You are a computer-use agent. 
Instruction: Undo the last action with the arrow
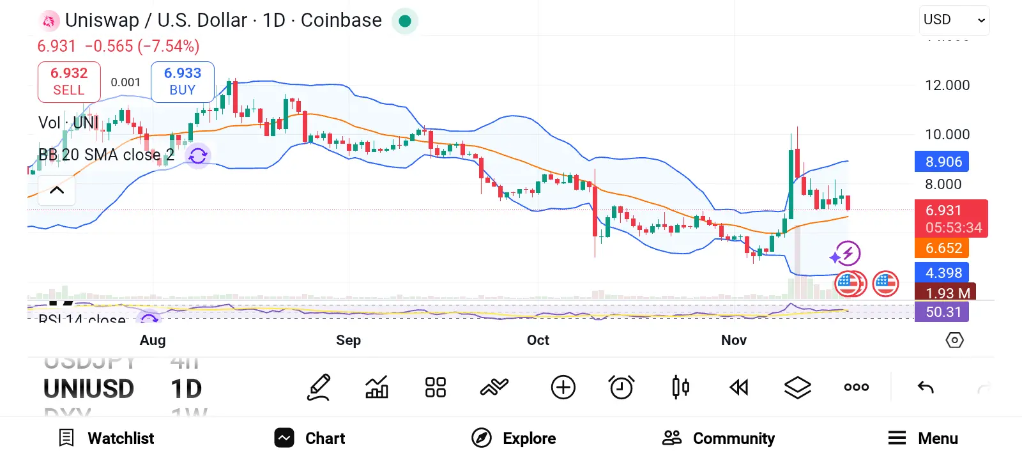pos(926,387)
